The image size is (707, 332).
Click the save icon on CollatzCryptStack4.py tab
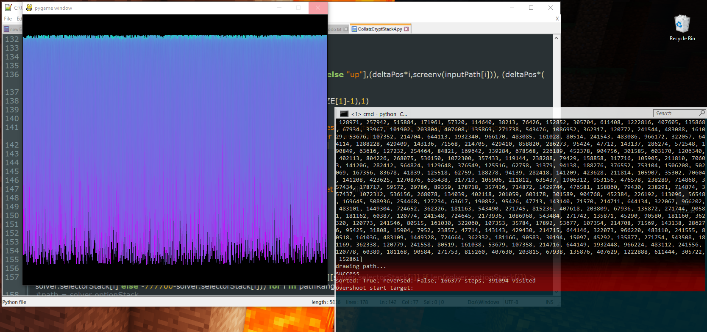click(354, 29)
